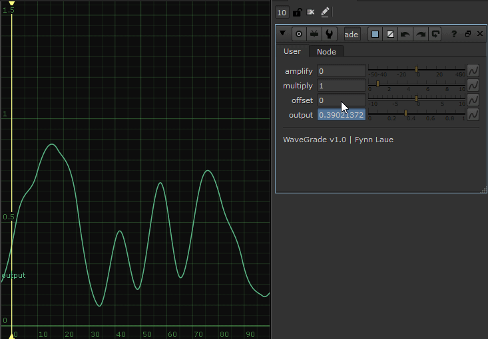Click the node name field 'ade'
488x339 pixels.
click(x=352, y=34)
